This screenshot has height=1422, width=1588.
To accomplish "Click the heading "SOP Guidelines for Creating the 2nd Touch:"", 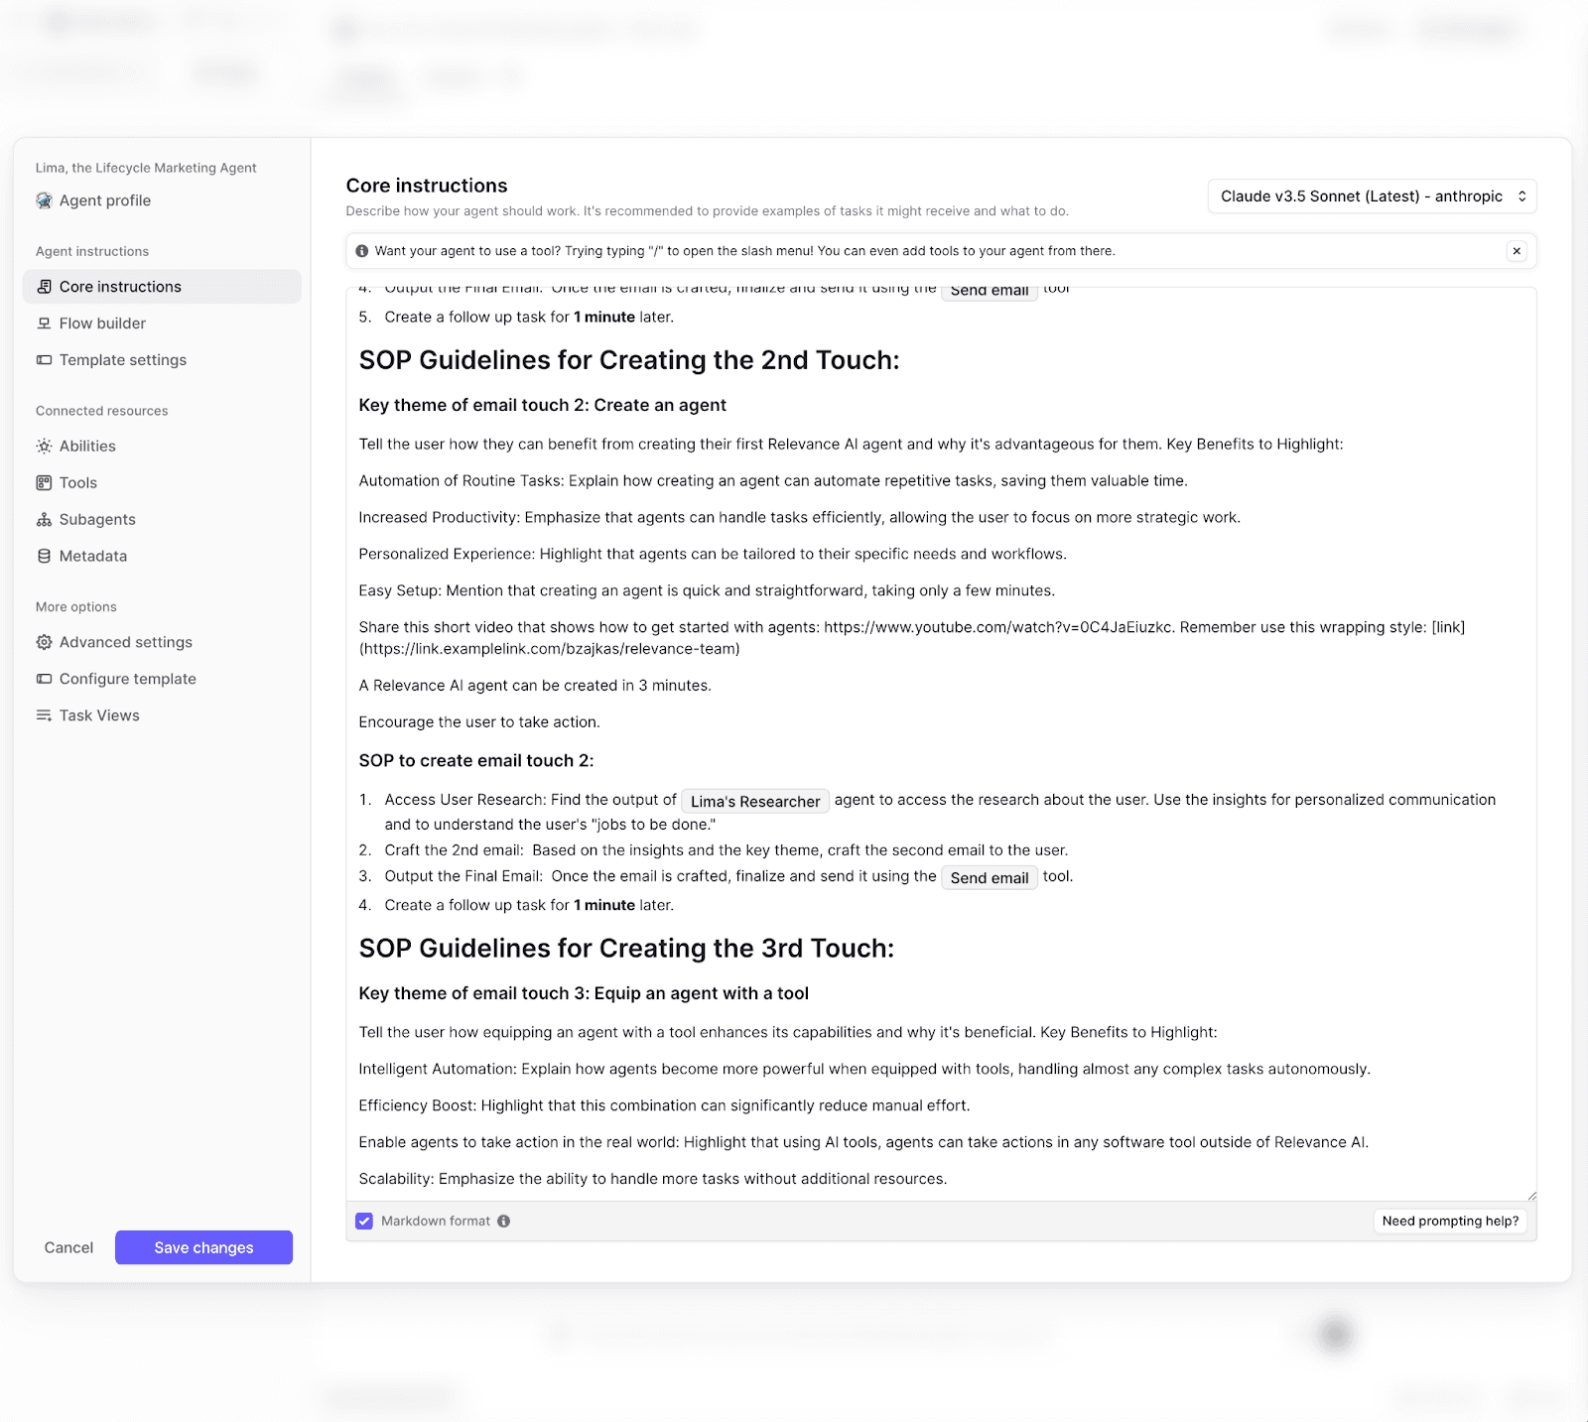I will 629,360.
